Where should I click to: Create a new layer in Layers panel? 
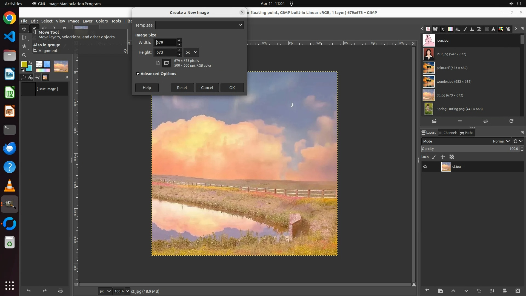pyautogui.click(x=427, y=291)
